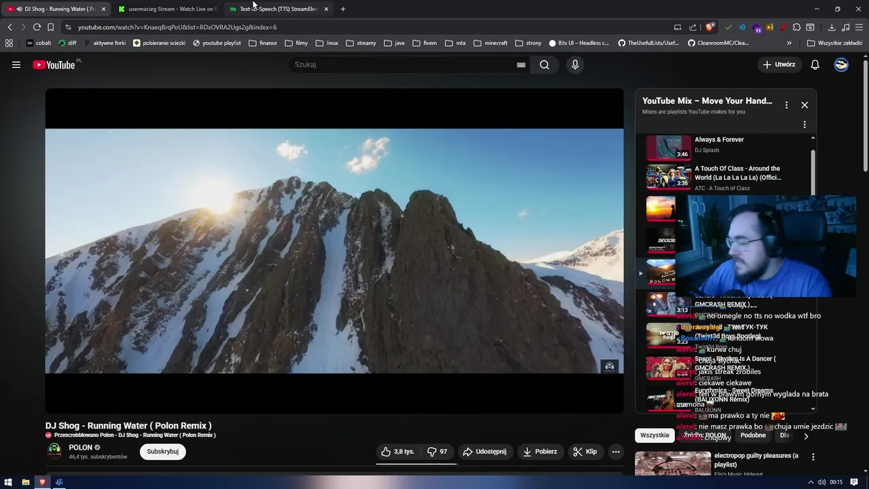The width and height of the screenshot is (869, 489).
Task: Open the tab groups grid icon in bookmarks bar
Action: (9, 43)
